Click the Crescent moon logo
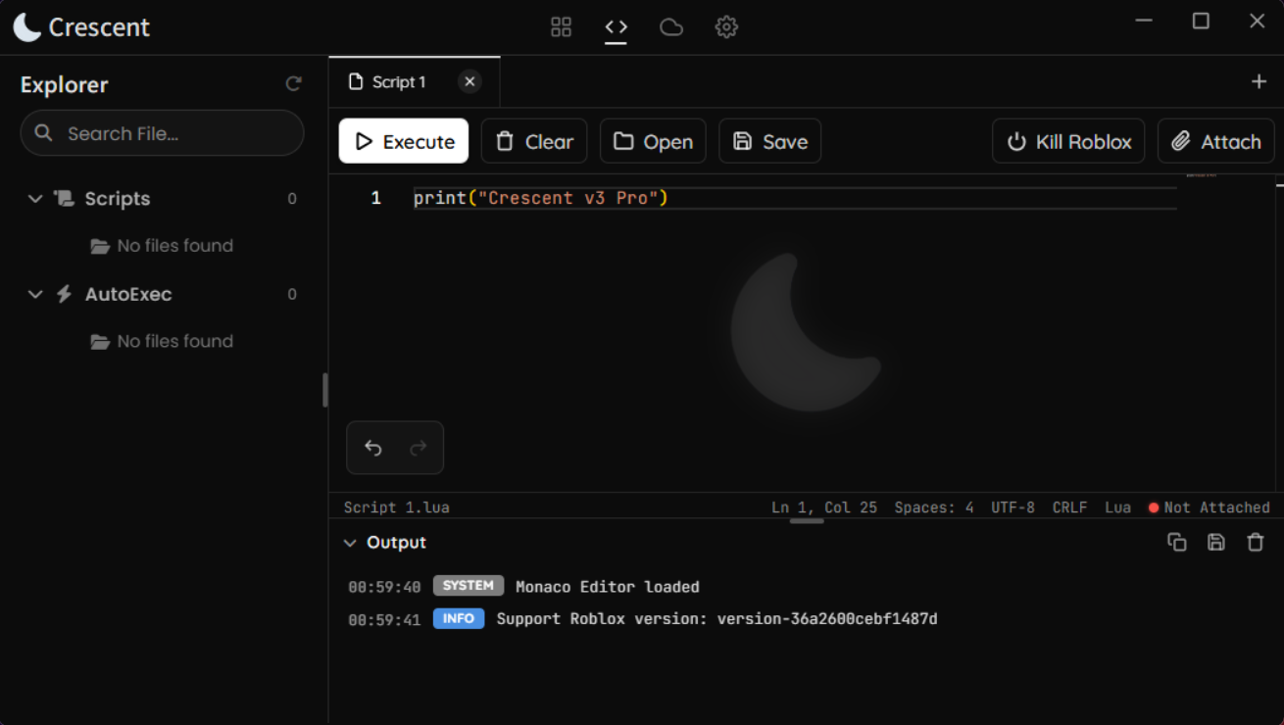The height and width of the screenshot is (725, 1284). (27, 26)
